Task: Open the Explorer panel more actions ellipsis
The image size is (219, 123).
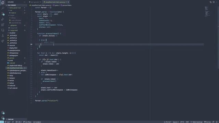Action: coord(24,2)
